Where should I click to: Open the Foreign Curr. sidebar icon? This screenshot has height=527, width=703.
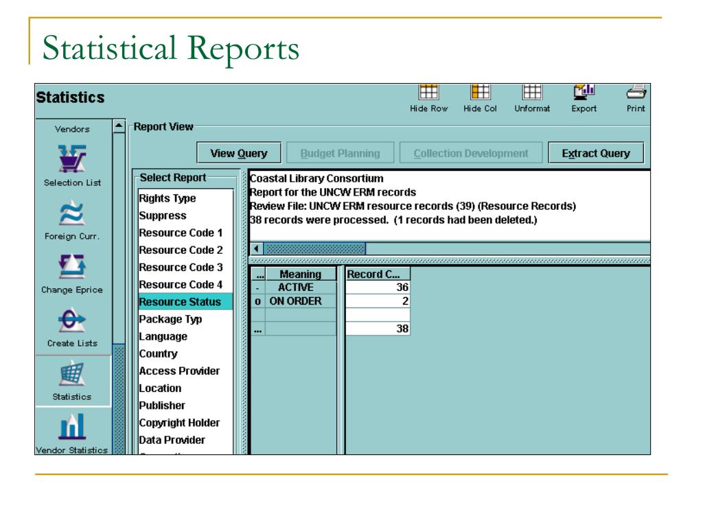pos(71,213)
